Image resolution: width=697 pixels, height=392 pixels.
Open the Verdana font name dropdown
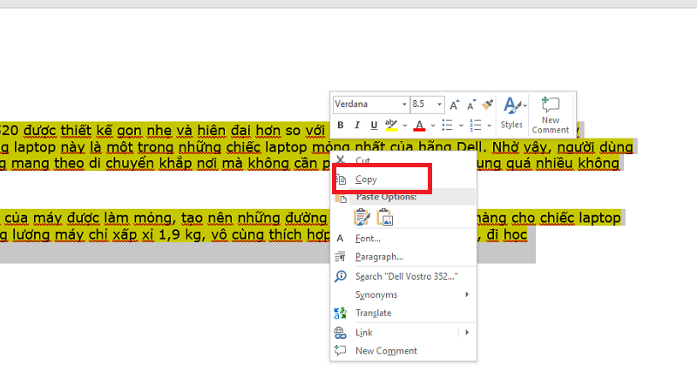(x=403, y=104)
